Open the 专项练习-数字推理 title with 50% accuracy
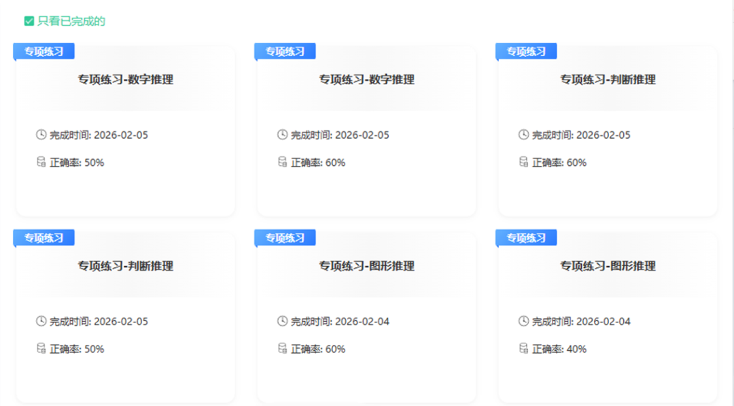Viewport: 734px width, 406px height. 125,80
